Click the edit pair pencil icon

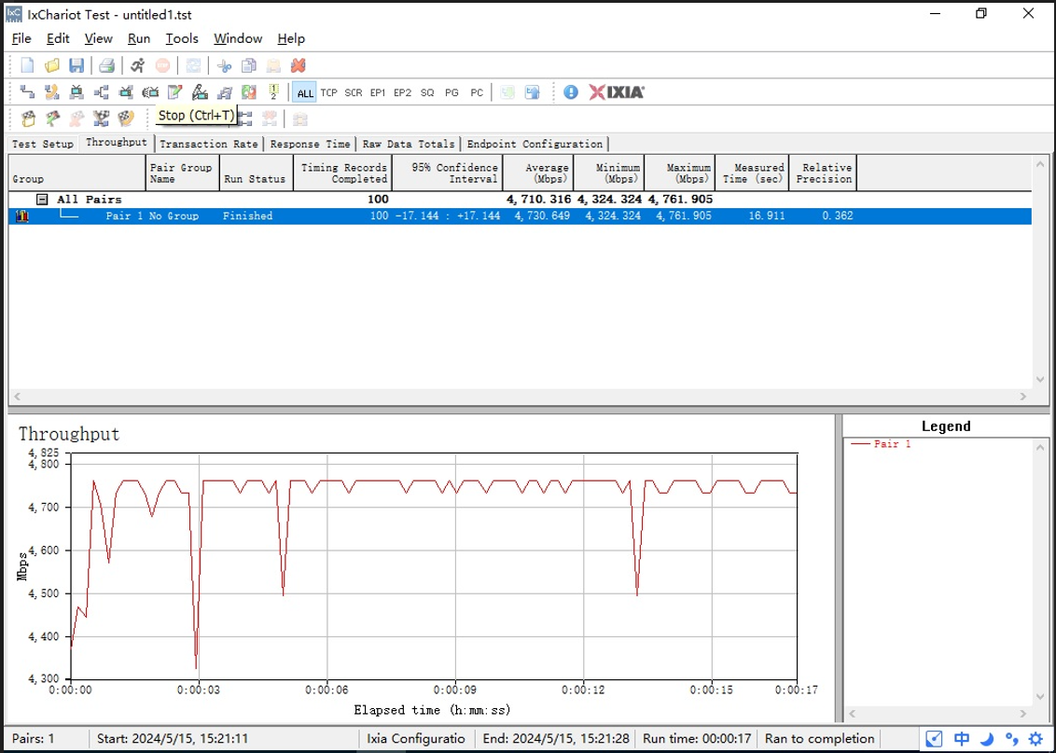pyautogui.click(x=175, y=92)
